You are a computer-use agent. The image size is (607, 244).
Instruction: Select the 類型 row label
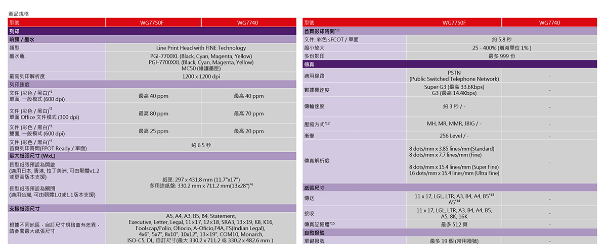[15, 48]
